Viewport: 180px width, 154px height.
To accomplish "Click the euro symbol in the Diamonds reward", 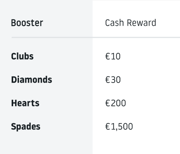I will pos(108,80).
